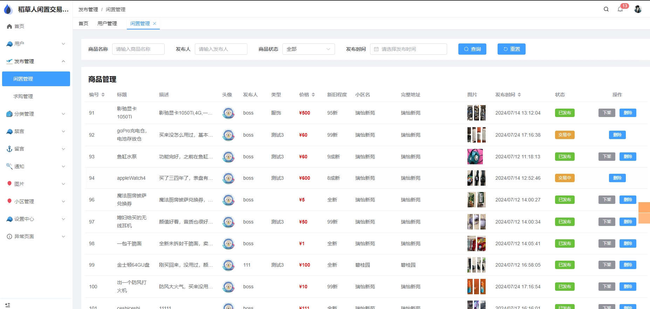Open notifications bell with 13 badge

click(x=620, y=9)
